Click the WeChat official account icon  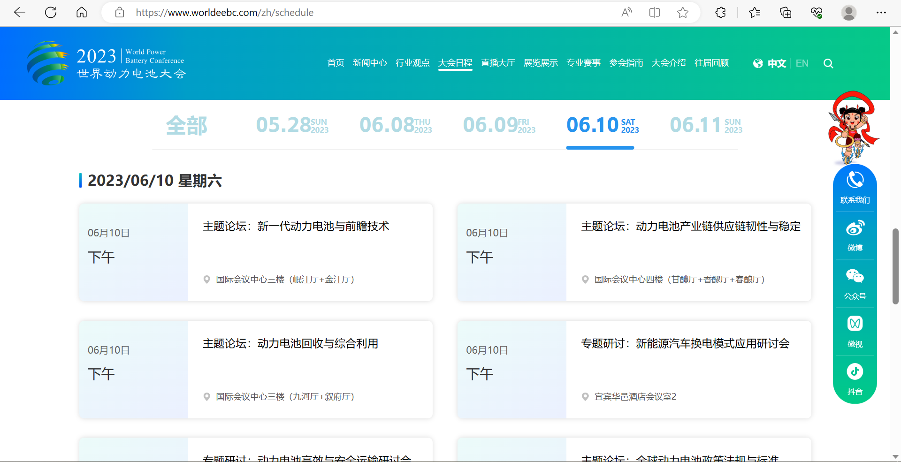point(855,277)
